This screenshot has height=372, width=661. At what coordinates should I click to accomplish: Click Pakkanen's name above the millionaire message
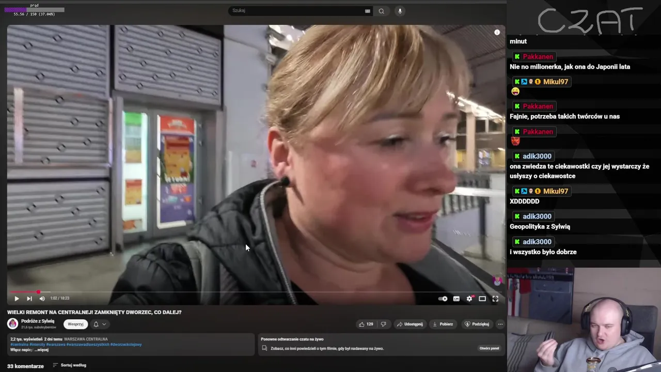(x=538, y=56)
